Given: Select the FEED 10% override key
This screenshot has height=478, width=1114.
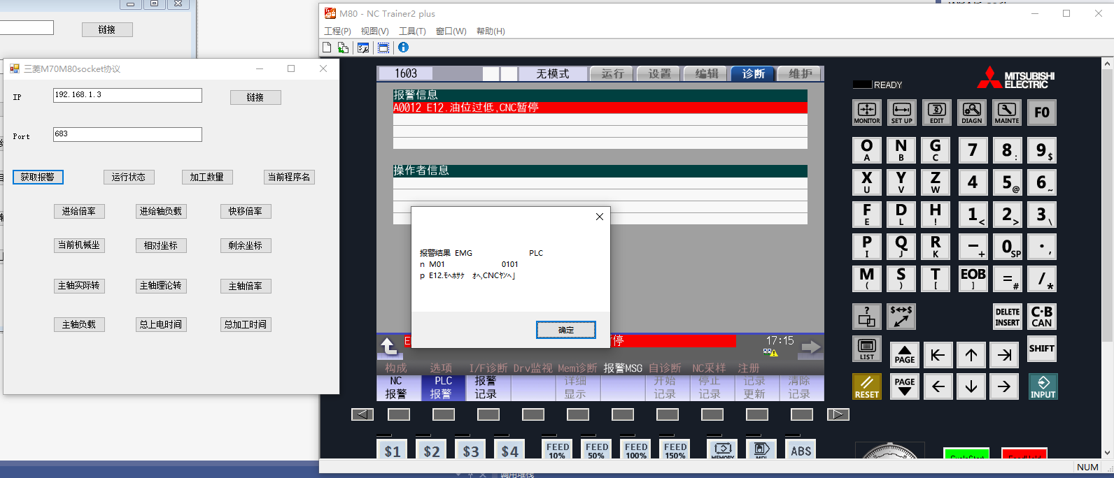Looking at the screenshot, I should tap(557, 450).
